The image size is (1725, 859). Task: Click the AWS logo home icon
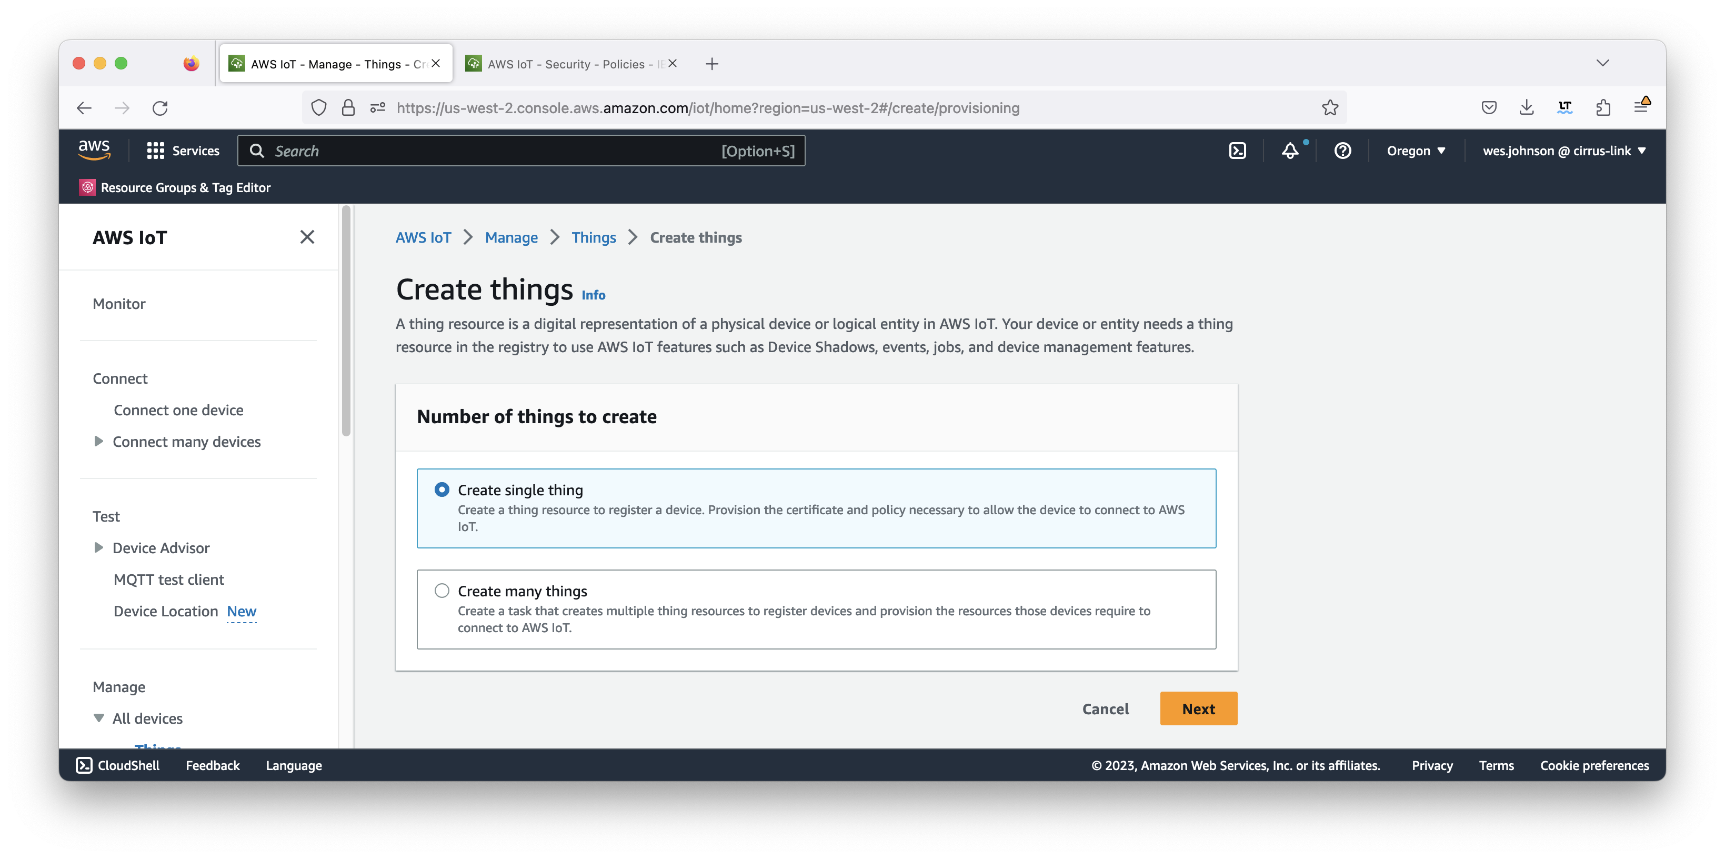coord(94,150)
